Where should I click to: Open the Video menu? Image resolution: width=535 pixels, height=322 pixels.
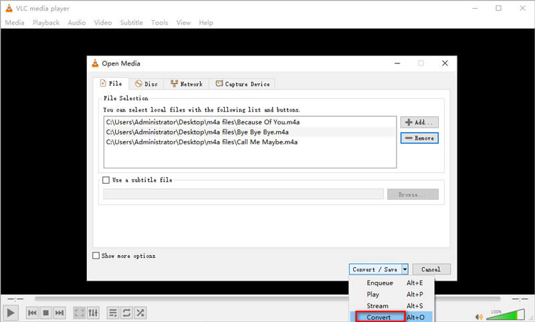pyautogui.click(x=103, y=23)
